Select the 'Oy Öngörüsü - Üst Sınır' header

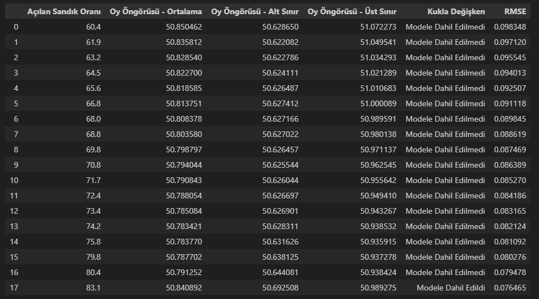(x=352, y=11)
